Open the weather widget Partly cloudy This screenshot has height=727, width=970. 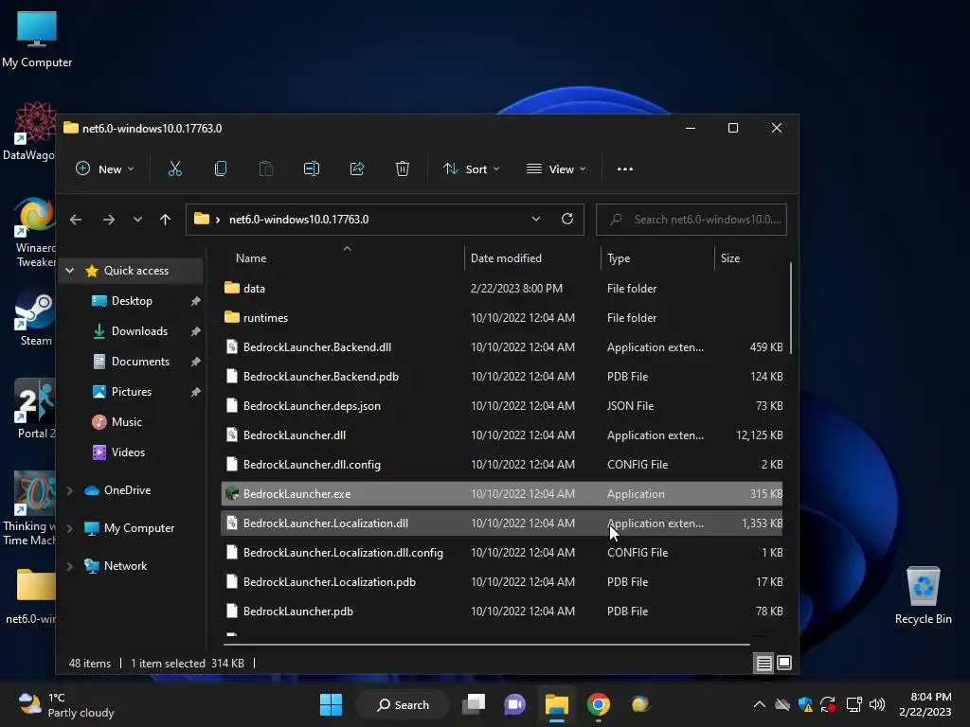[66, 704]
